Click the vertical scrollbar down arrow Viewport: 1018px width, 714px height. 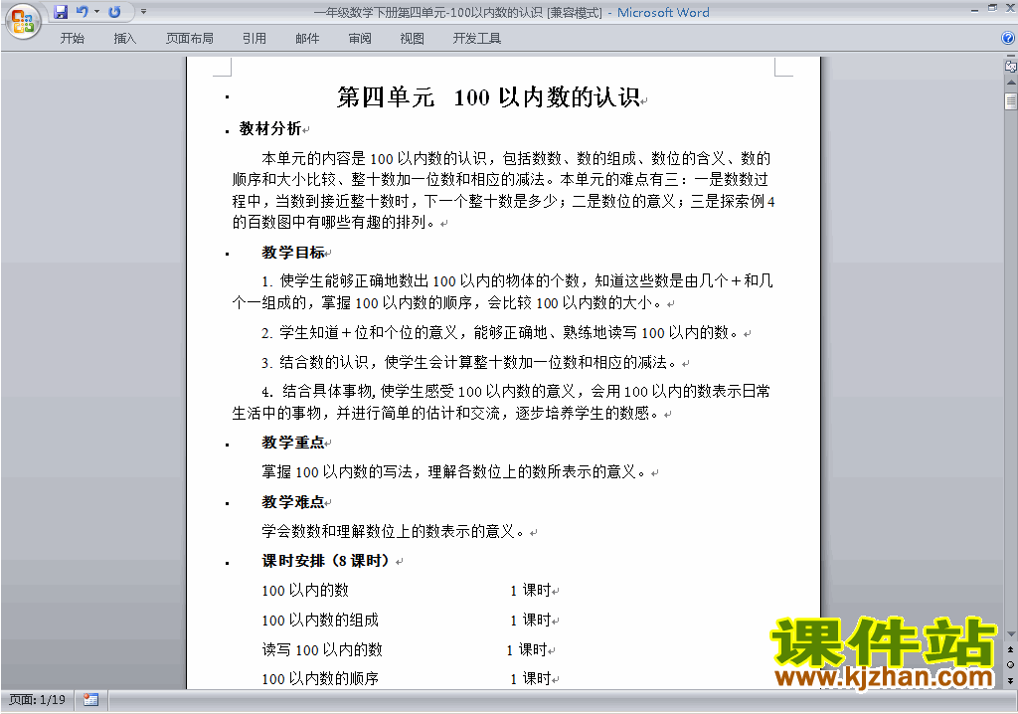[1011, 634]
